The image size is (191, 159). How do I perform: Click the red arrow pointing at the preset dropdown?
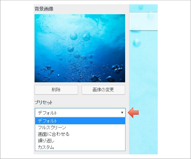click(133, 112)
